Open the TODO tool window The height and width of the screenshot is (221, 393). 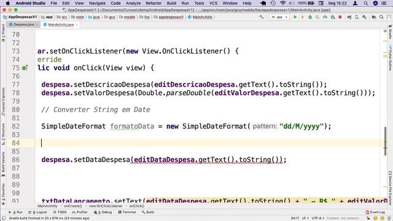[x=60, y=212]
